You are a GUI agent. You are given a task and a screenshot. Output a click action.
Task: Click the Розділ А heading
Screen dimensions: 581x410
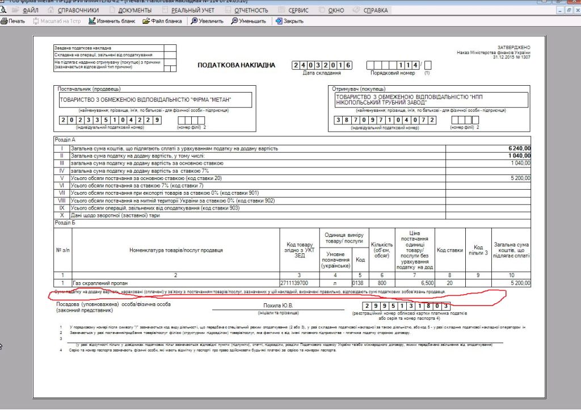65,140
